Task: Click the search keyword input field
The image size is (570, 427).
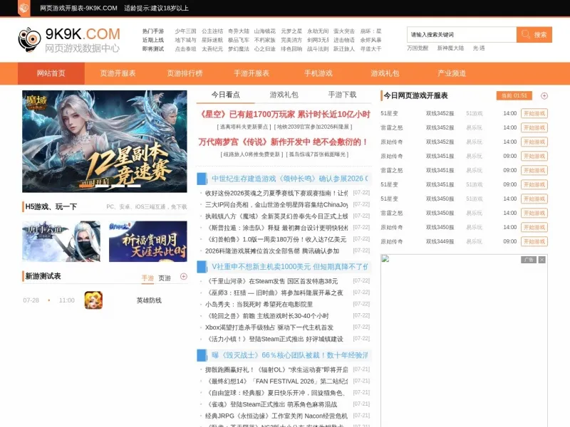Action: coord(462,34)
